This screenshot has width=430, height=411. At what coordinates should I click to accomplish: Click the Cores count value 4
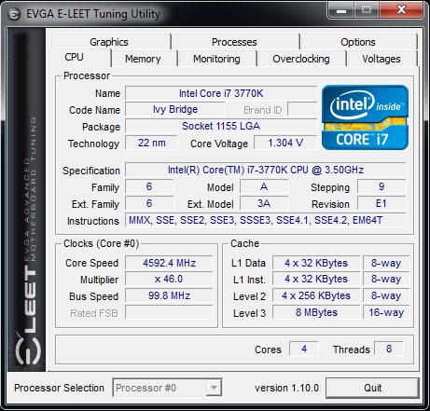pyautogui.click(x=304, y=349)
